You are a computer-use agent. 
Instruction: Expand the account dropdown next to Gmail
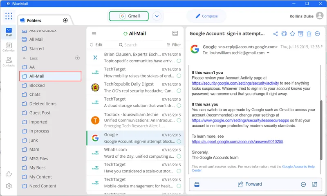(x=157, y=16)
